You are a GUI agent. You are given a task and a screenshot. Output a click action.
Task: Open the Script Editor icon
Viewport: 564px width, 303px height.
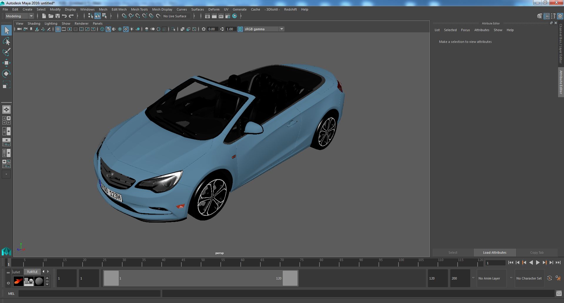pos(559,293)
